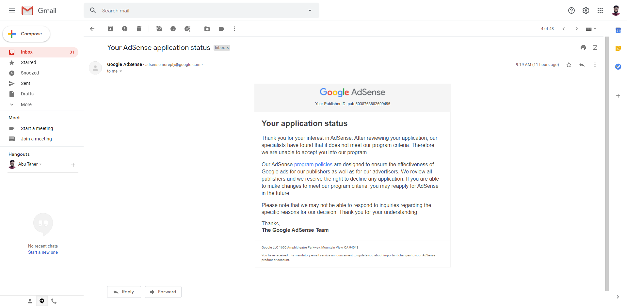627x306 pixels.
Task: Archive this AdSense email
Action: [x=110, y=29]
